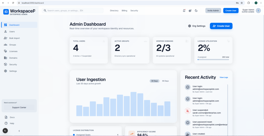Viewport: 264px width, 136px height.
Task: Open the Billing top menu
Action: pos(125,11)
